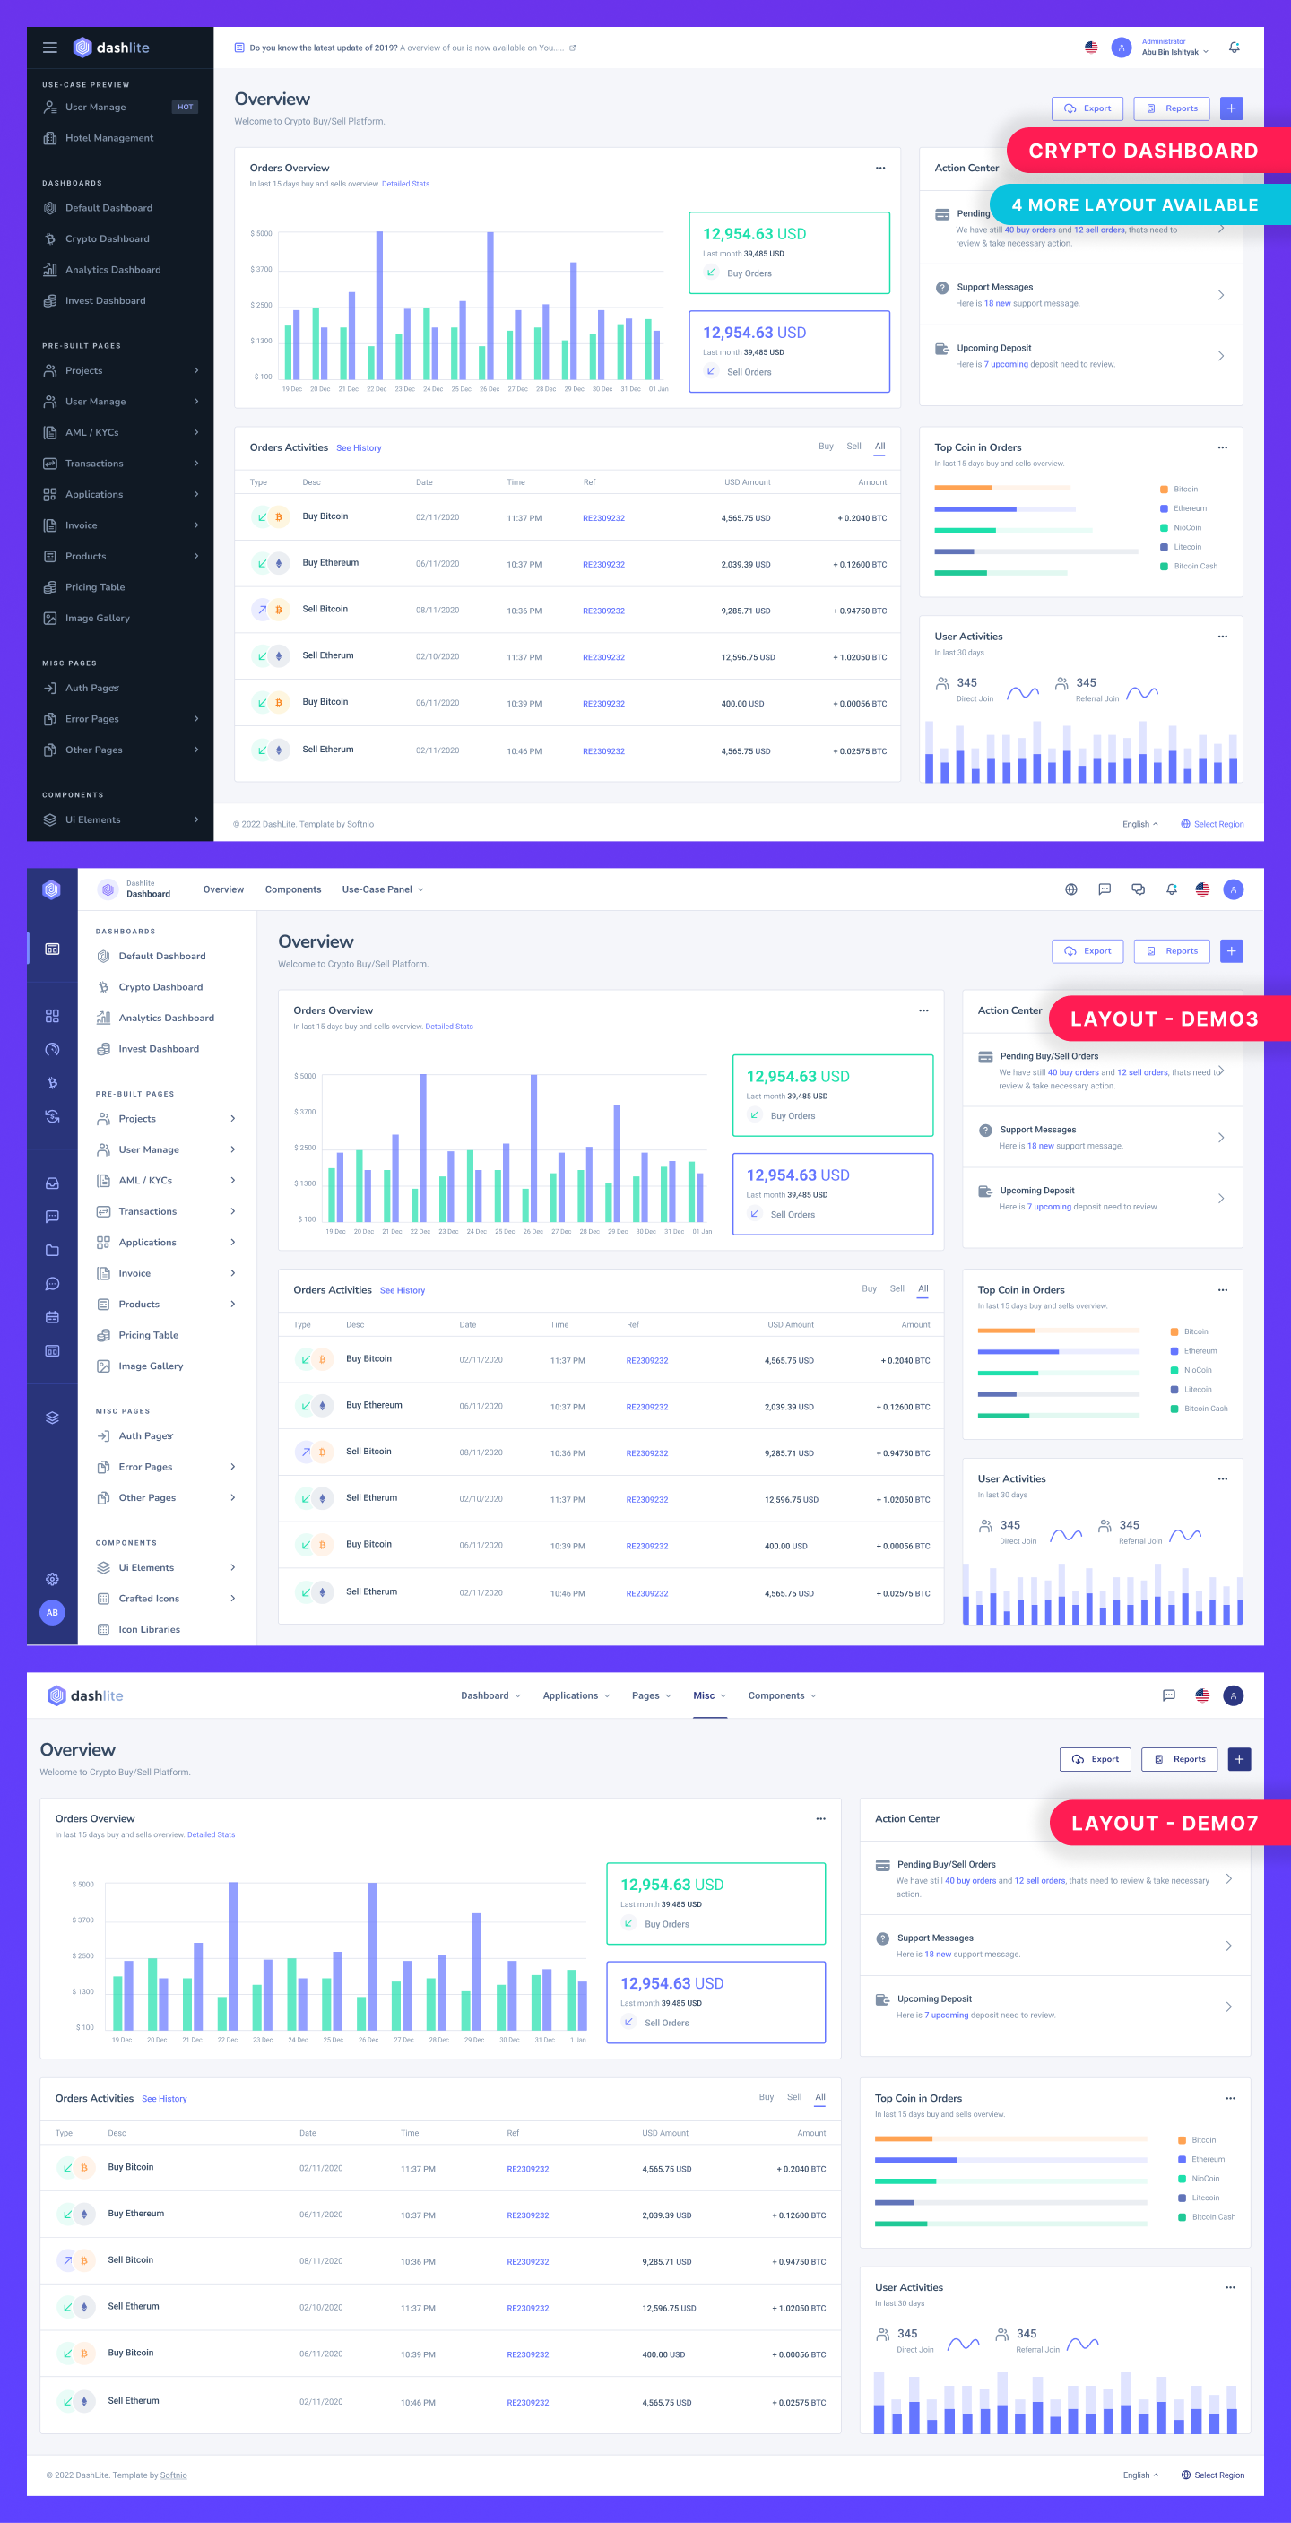
Task: Open the notification bell in top header
Action: [1235, 47]
